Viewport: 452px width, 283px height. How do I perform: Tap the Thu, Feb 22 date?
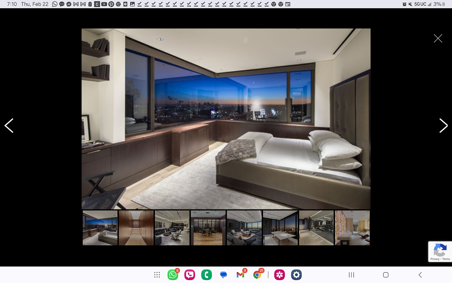pyautogui.click(x=35, y=4)
